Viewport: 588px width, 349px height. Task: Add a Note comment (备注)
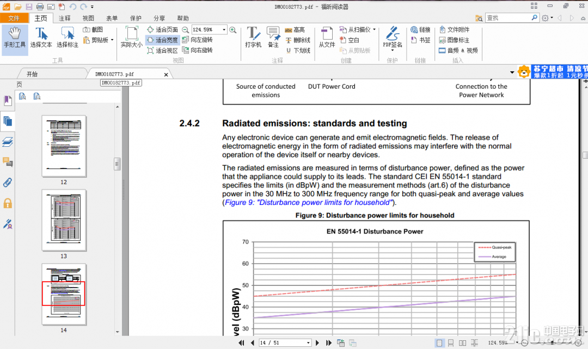273,38
